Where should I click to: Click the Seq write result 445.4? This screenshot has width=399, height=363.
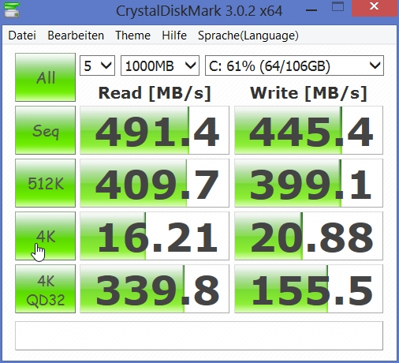click(x=308, y=130)
